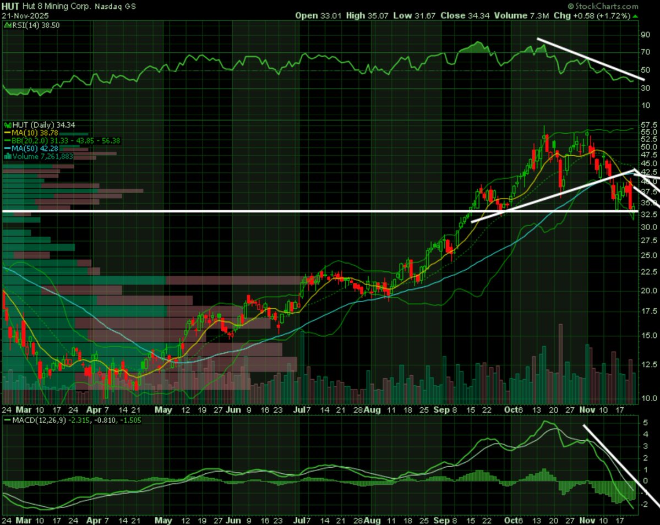Click the bar icon beside Volume legend
This screenshot has height=525, width=660.
8,156
